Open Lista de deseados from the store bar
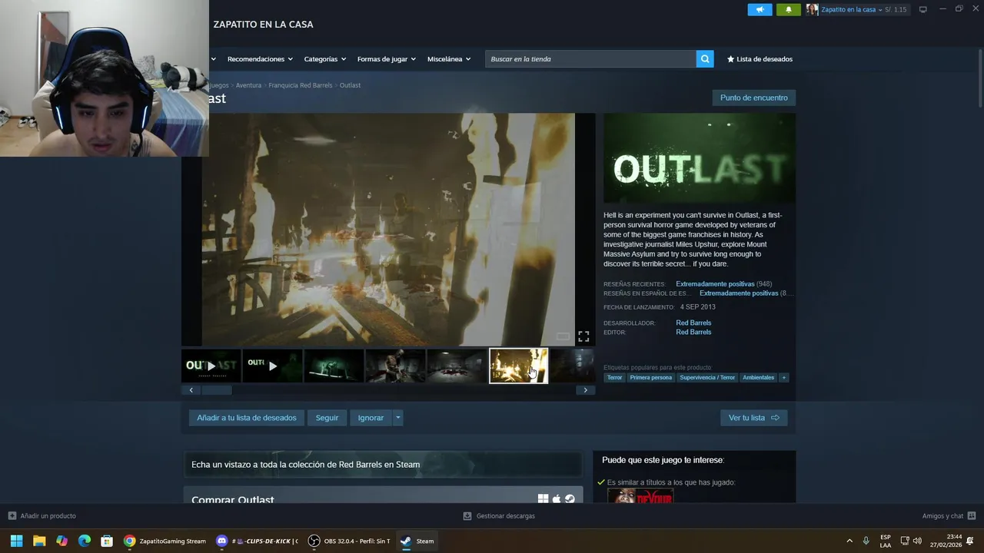The width and height of the screenshot is (984, 553). pyautogui.click(x=760, y=59)
